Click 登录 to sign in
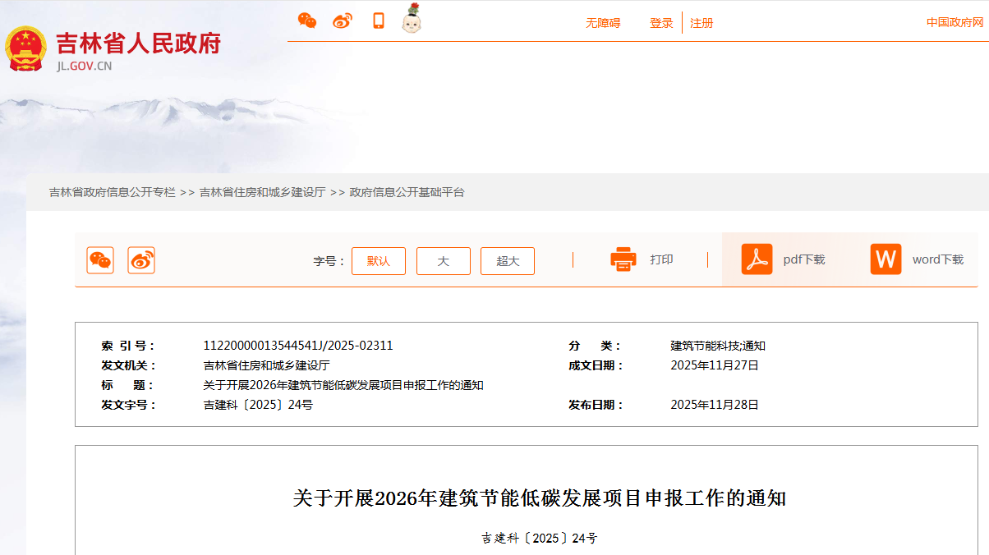 [x=661, y=23]
